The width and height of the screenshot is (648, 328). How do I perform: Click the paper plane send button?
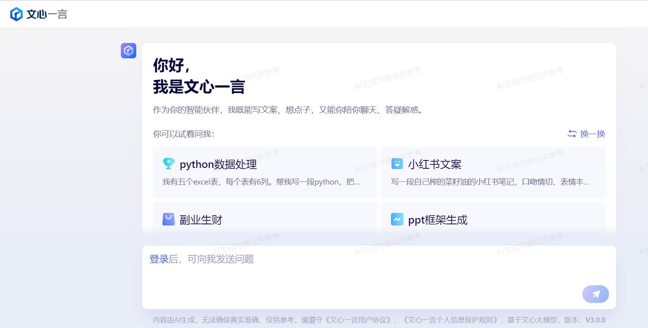(x=595, y=294)
